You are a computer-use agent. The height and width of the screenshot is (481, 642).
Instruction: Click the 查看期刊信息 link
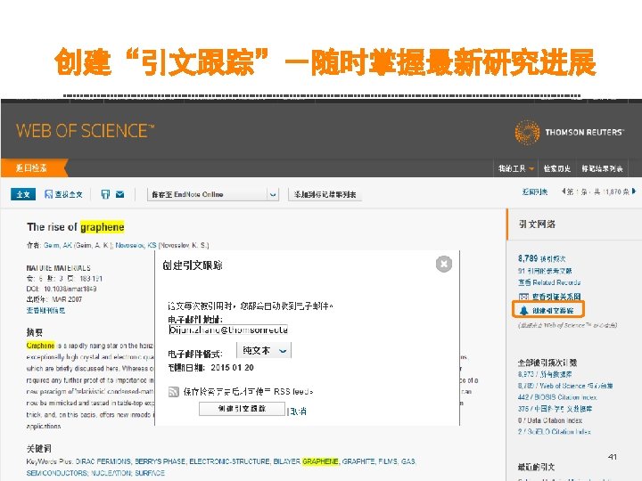45,310
